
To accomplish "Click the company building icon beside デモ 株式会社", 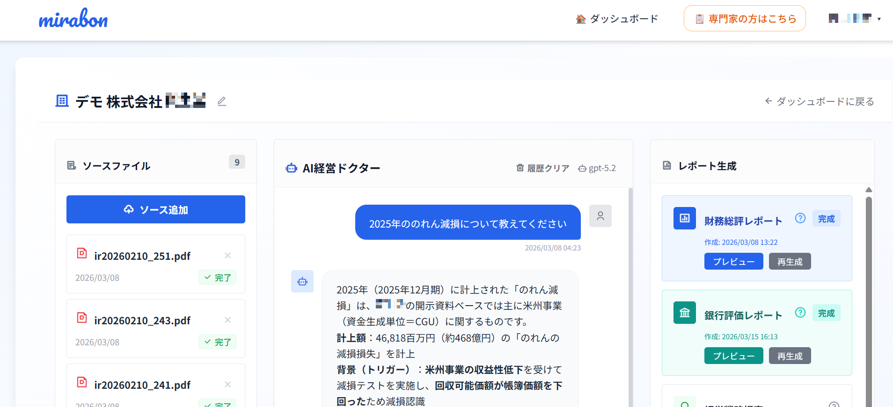I will click(62, 101).
